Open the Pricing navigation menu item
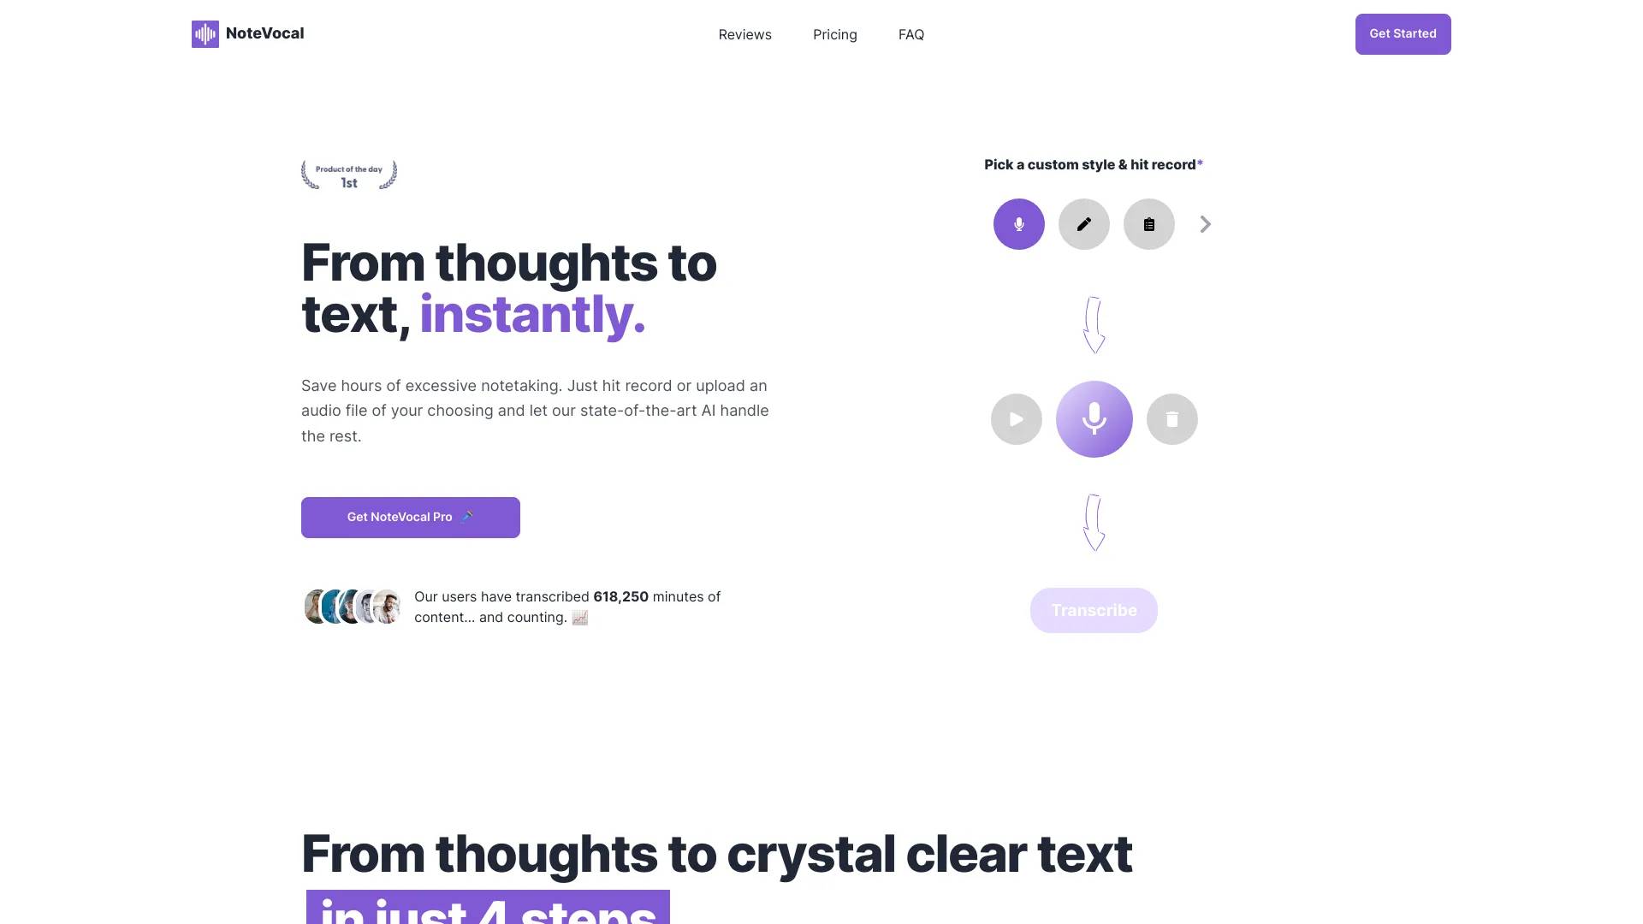This screenshot has width=1643, height=924. 835,34
